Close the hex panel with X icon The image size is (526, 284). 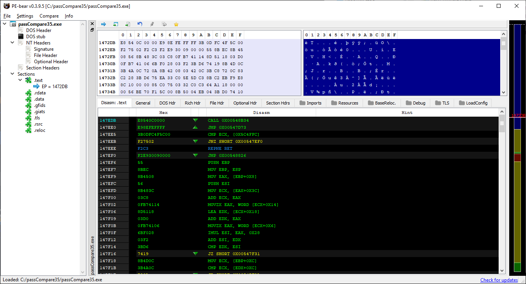click(92, 24)
